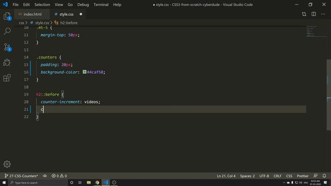Click the h2::before breadcrumb symbol
The height and width of the screenshot is (186, 331).
tap(69, 23)
